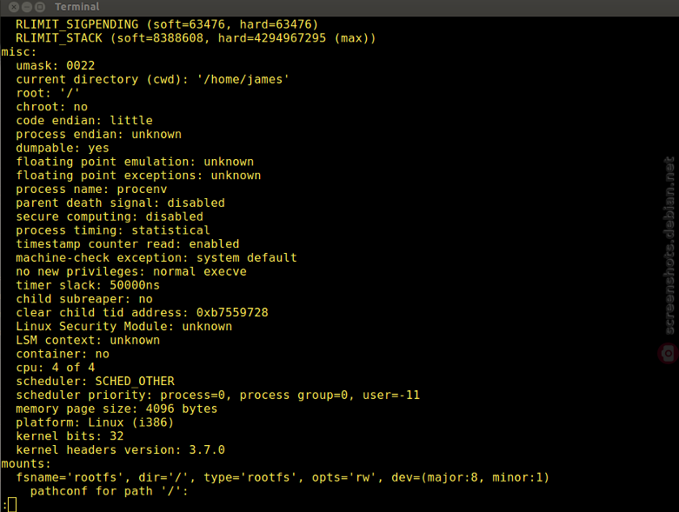Click the 'kernel headers version: 3.7.0' line
Screen dimensions: 679x512
[120, 450]
